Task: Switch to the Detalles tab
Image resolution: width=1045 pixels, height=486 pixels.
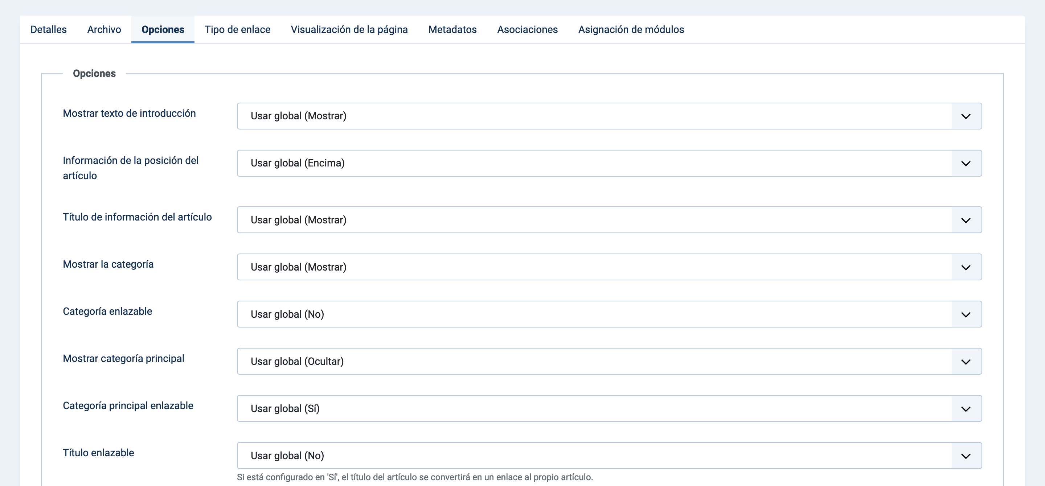Action: 48,30
